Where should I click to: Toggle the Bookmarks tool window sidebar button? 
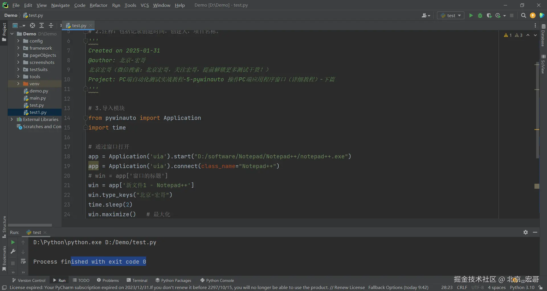(4, 258)
